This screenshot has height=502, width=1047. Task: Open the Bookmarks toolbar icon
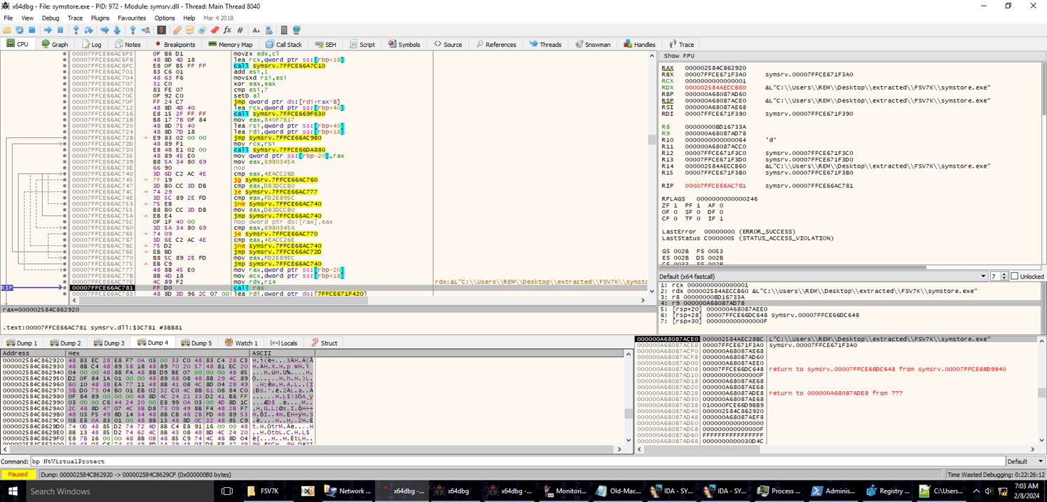tap(215, 30)
